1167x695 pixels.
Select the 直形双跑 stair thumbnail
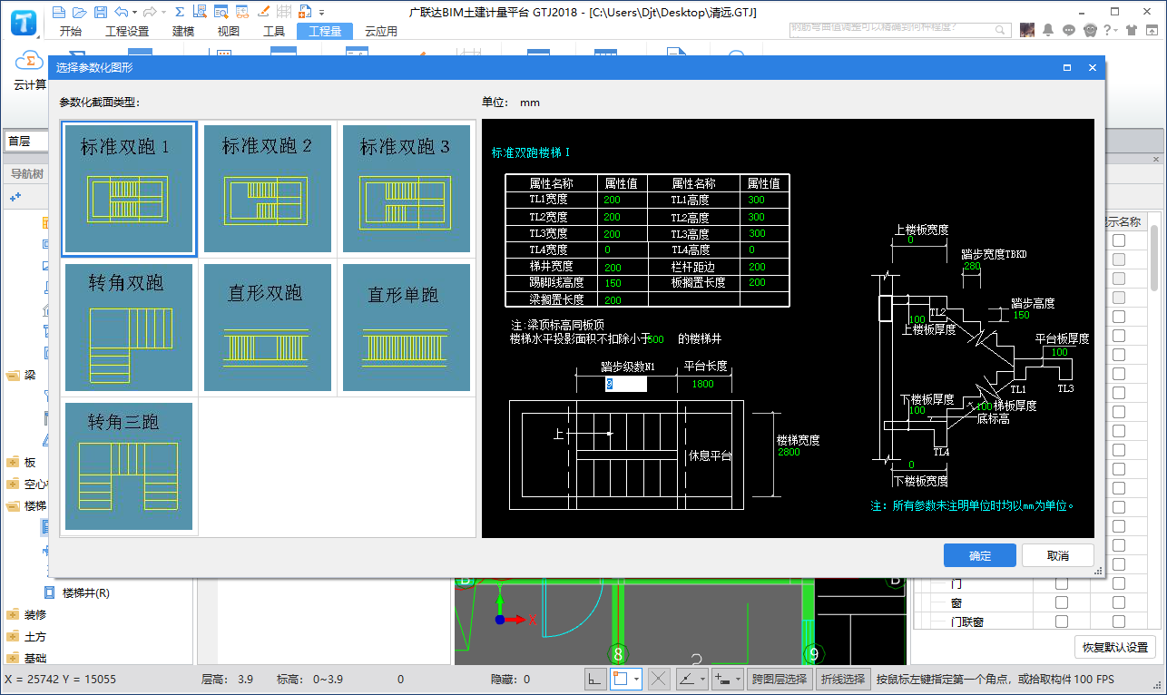(x=268, y=328)
